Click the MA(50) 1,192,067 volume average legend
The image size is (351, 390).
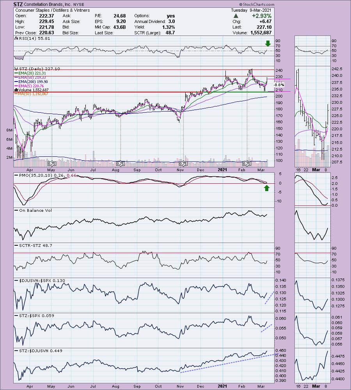coord(33,94)
